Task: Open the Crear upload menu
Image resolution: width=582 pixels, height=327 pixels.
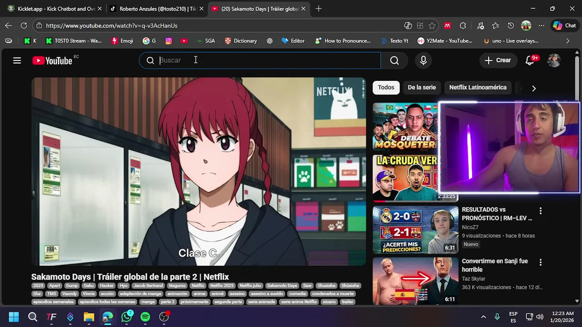Action: (x=498, y=60)
